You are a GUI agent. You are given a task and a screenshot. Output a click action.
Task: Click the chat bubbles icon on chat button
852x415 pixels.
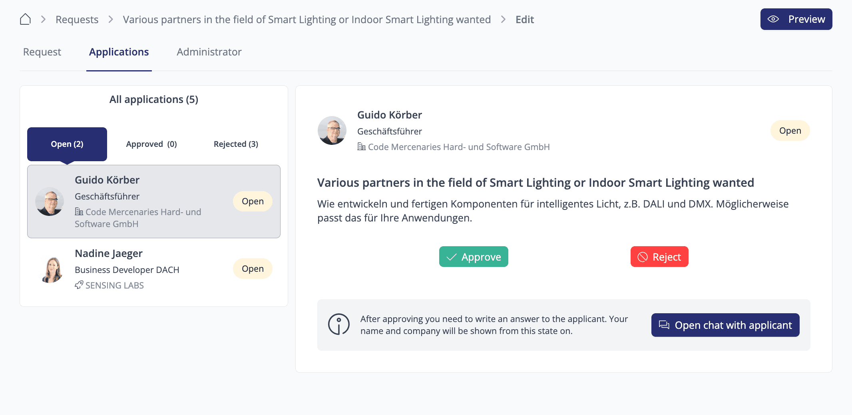point(664,325)
